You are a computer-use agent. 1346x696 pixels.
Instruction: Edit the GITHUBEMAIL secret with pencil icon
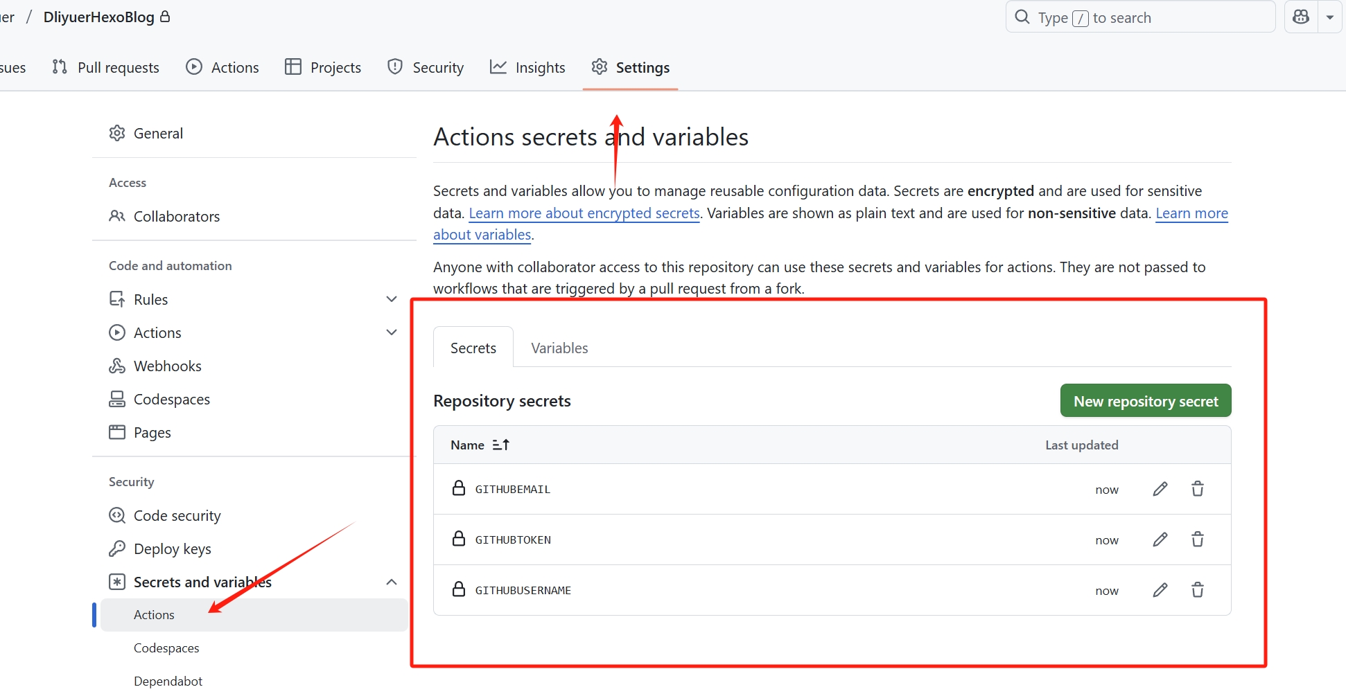[x=1160, y=489]
